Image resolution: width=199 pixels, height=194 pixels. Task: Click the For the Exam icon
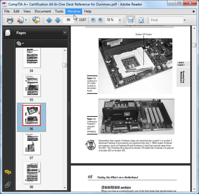pyautogui.click(x=90, y=145)
